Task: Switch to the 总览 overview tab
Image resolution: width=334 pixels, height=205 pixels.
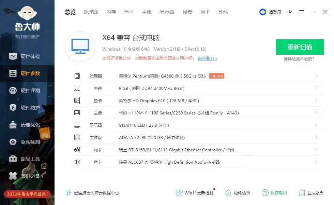Action: (70, 12)
